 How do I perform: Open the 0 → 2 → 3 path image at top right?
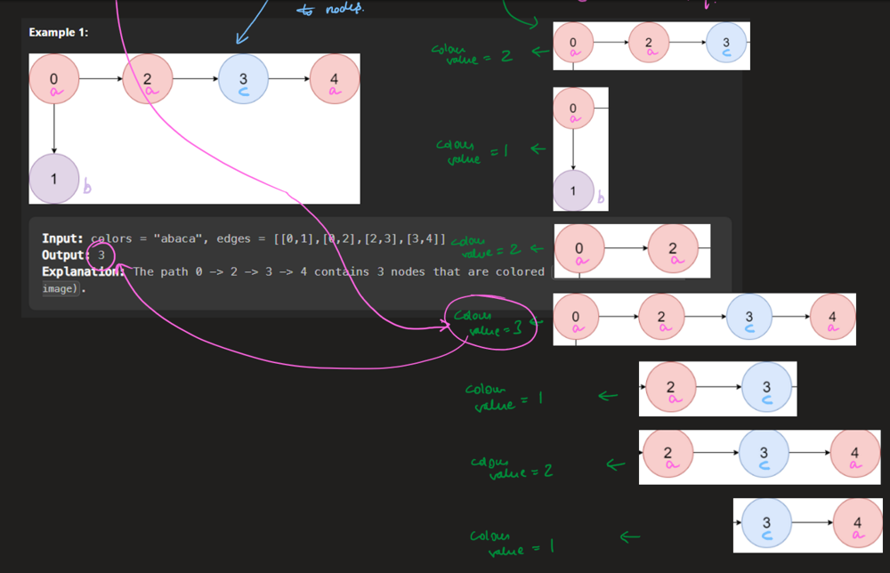coord(651,45)
